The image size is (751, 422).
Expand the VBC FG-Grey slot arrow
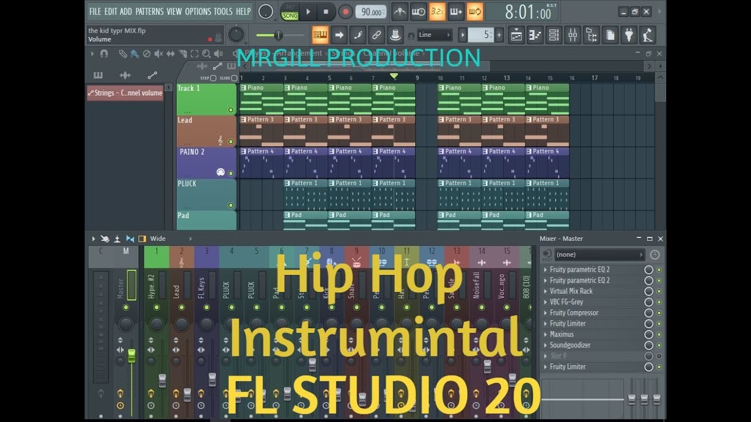pyautogui.click(x=545, y=302)
